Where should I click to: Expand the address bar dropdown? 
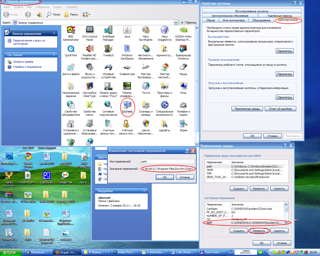(x=176, y=22)
